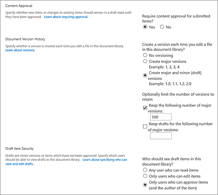This screenshot has width=218, height=195.
Task: Open the Learn about versions link
Action: [20, 50]
